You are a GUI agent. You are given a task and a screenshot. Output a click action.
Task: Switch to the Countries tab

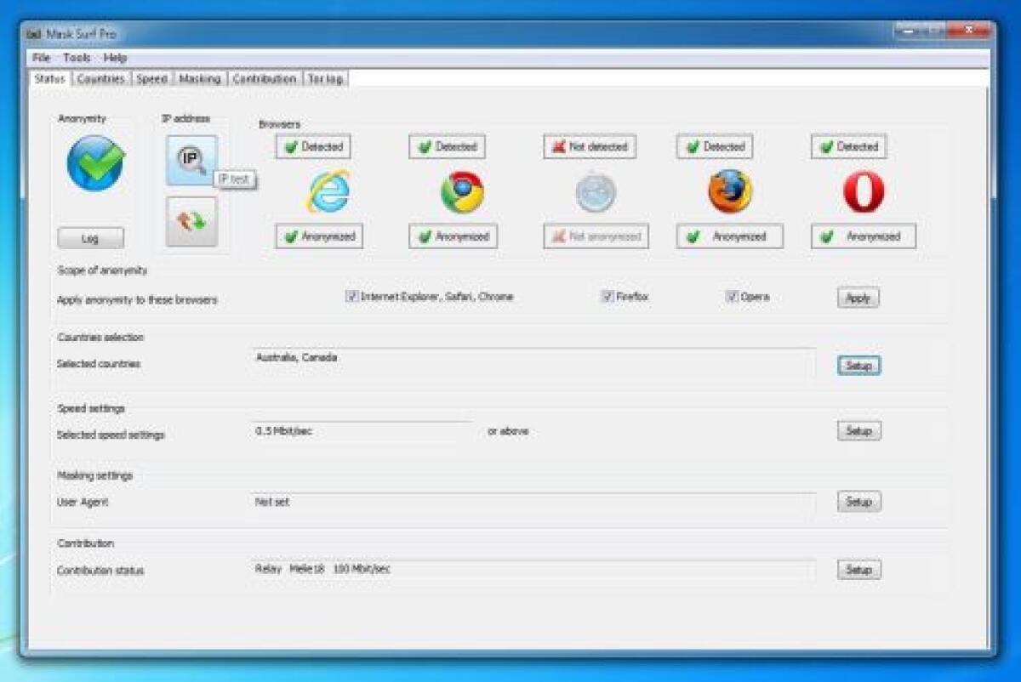(100, 77)
